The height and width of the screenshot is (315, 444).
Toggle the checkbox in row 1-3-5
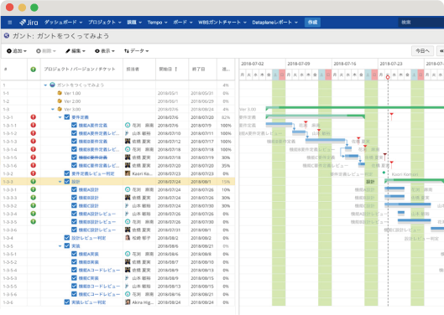click(67, 245)
